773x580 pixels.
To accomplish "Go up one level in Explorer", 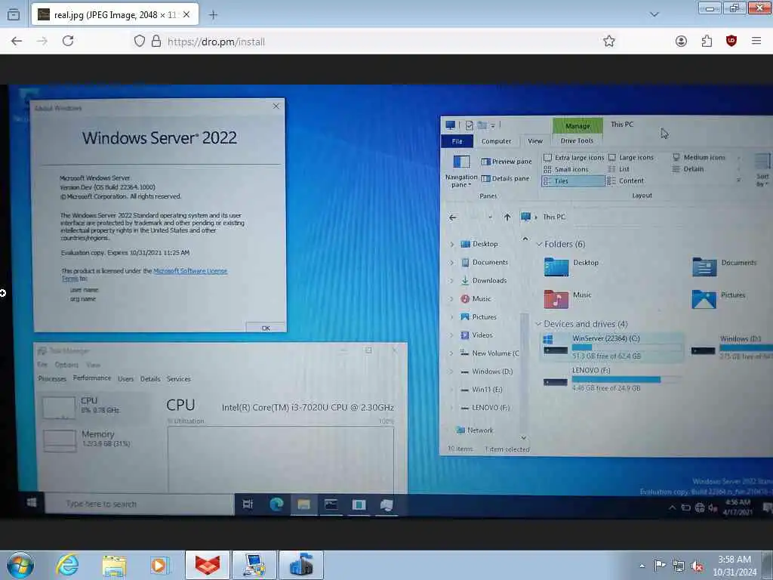I will coord(507,217).
